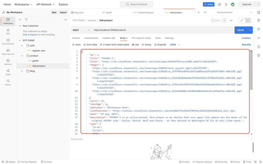Expand the Blog folder

[x=22, y=71]
